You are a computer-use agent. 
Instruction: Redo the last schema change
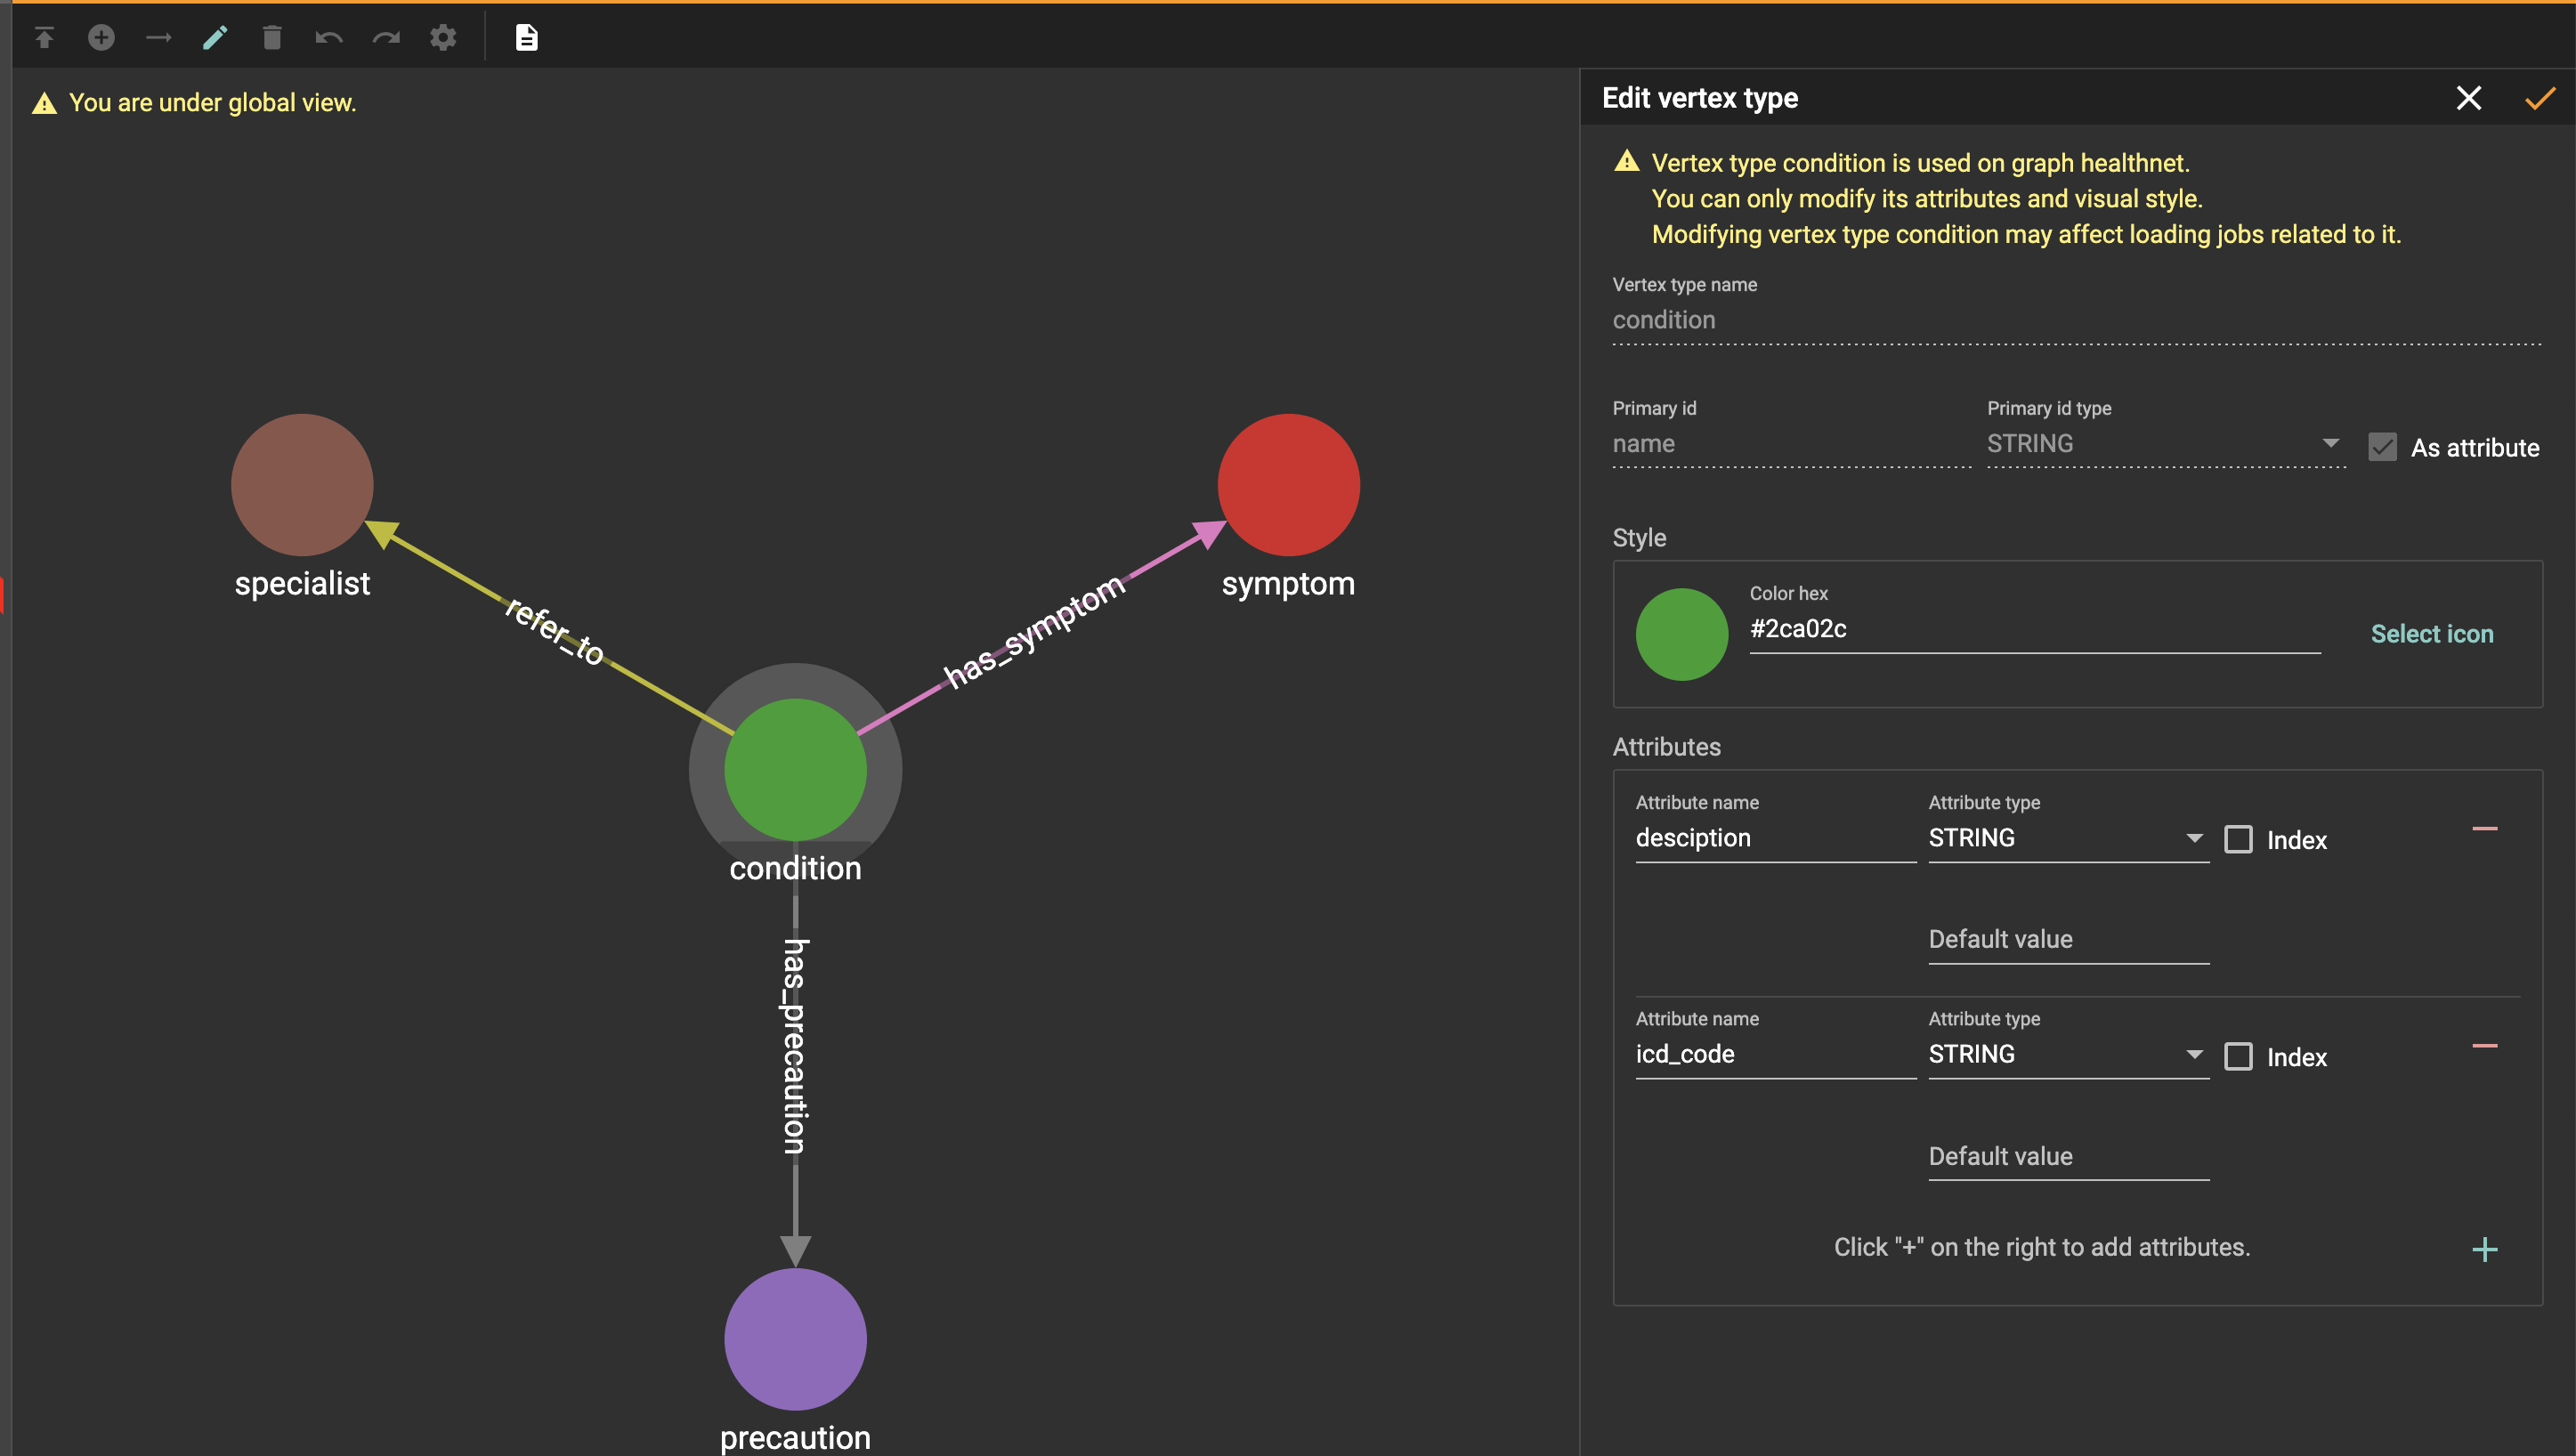(x=387, y=37)
